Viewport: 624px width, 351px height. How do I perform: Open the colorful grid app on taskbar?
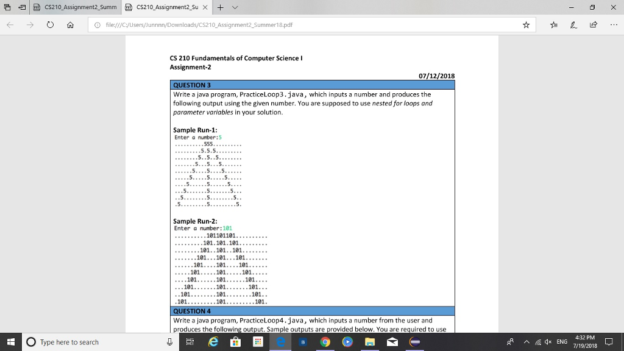tap(258, 342)
